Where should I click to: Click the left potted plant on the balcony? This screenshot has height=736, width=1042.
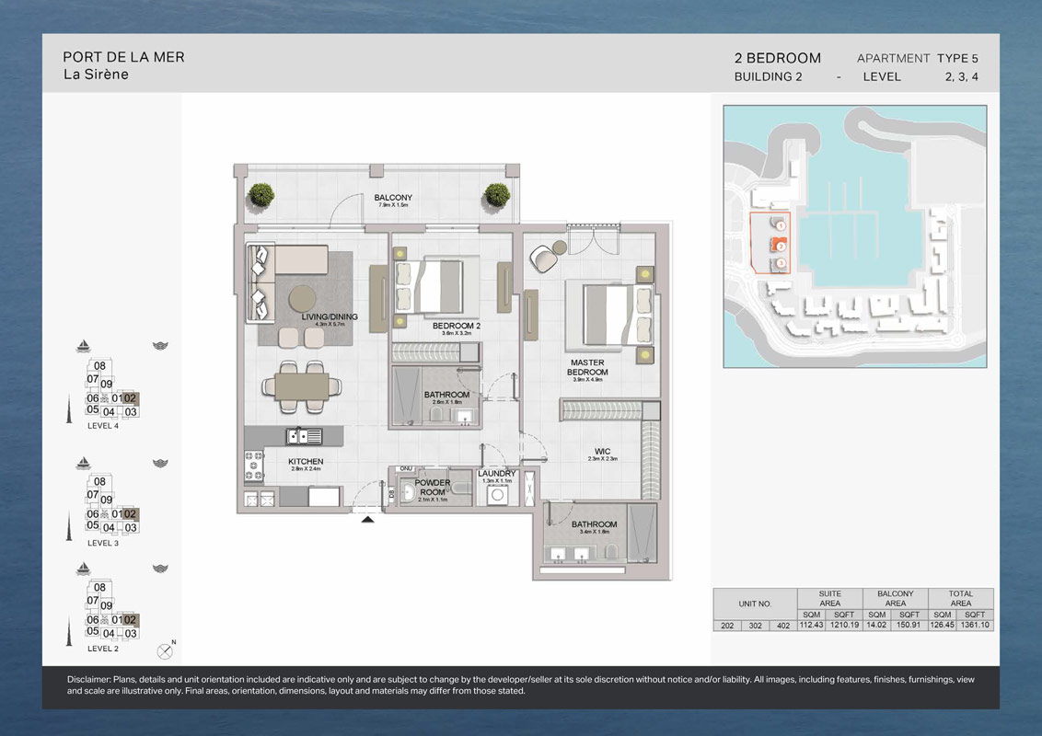[x=261, y=194]
